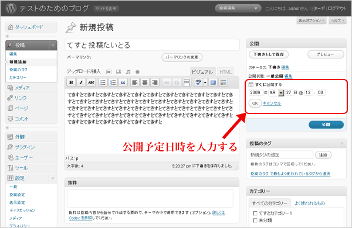Toggle spellchecker icon

point(198,82)
